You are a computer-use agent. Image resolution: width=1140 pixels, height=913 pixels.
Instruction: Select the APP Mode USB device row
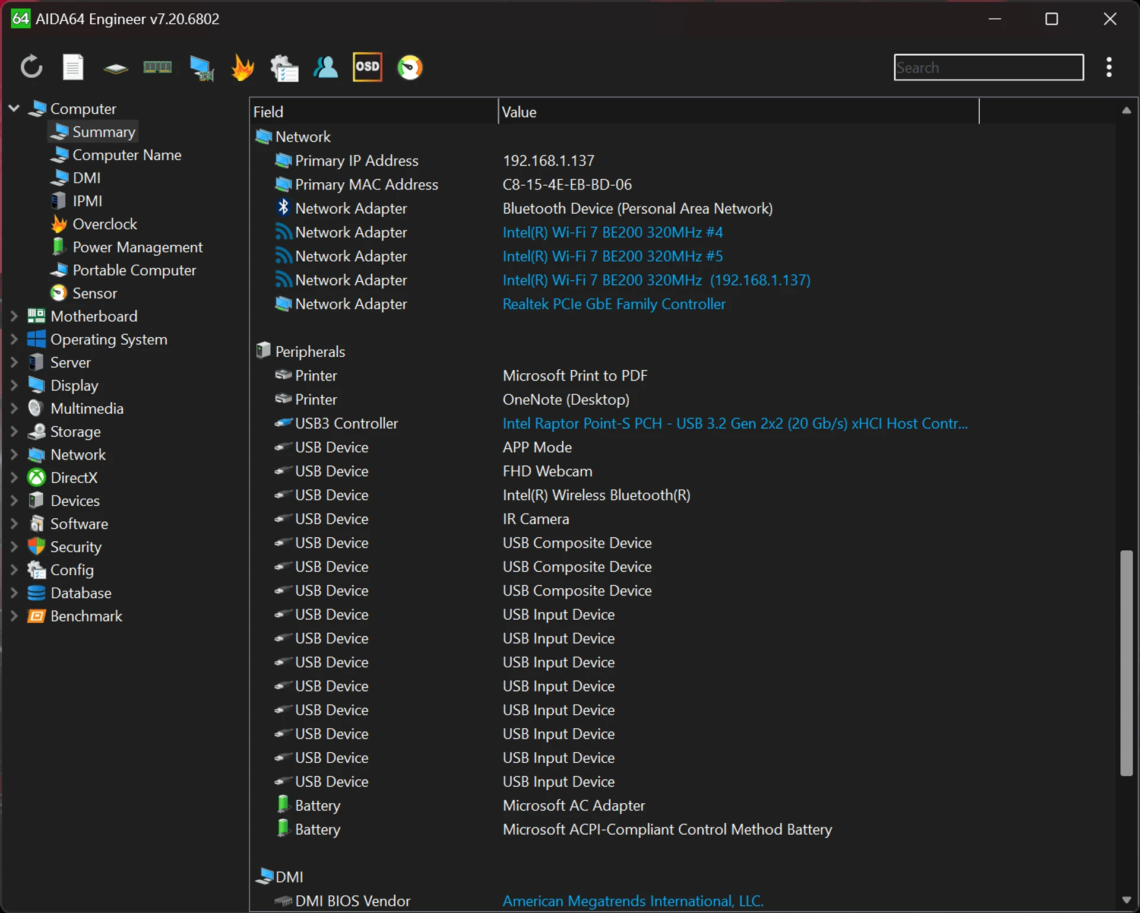click(683, 447)
